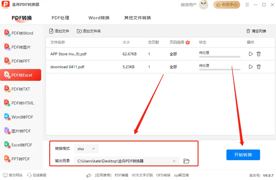Click the 开始转换 start conversion button

243,155
